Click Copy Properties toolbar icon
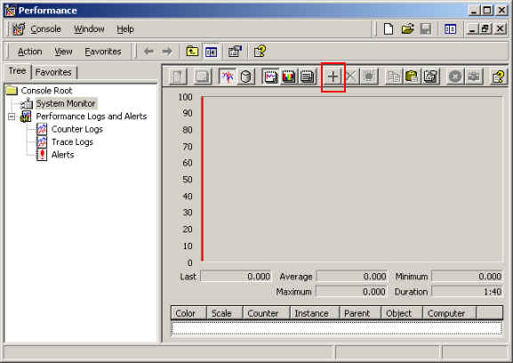This screenshot has height=363, width=513. 394,77
